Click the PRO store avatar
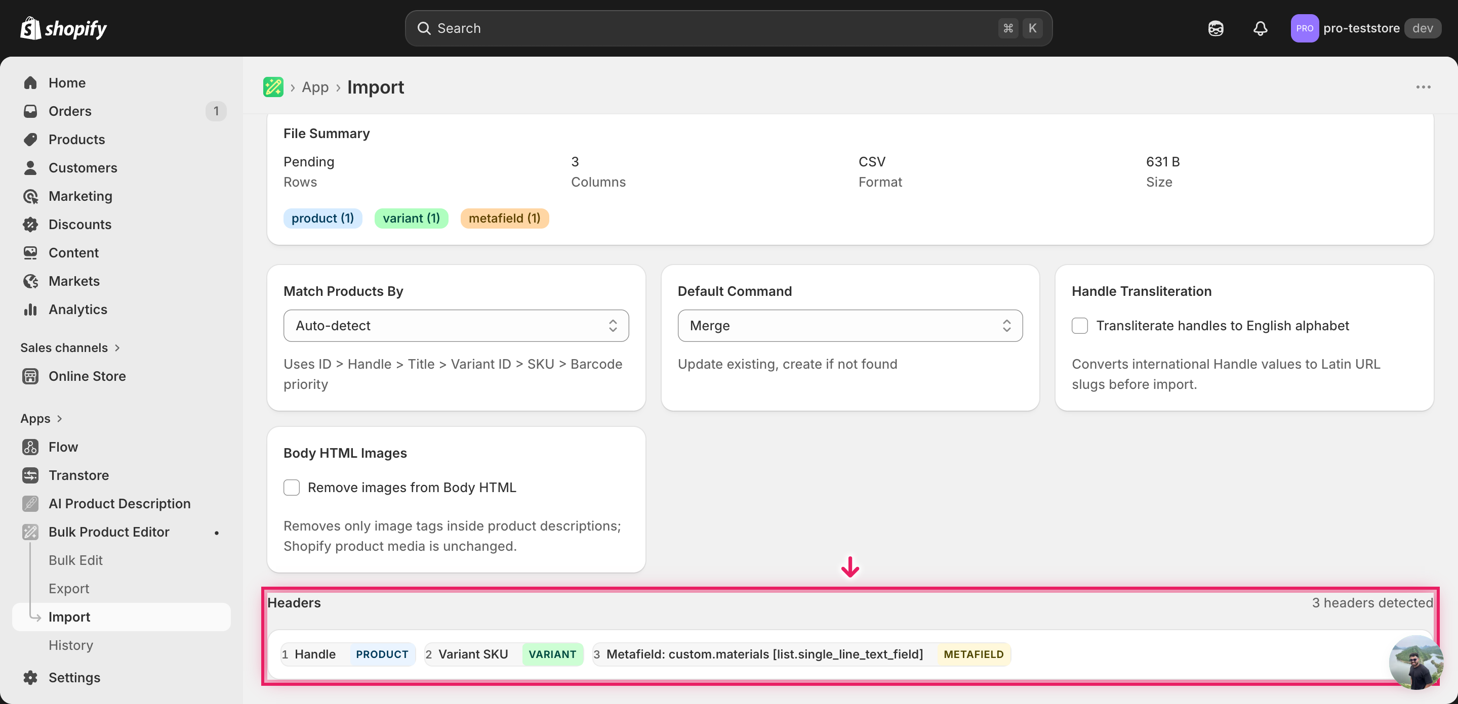 click(1304, 28)
